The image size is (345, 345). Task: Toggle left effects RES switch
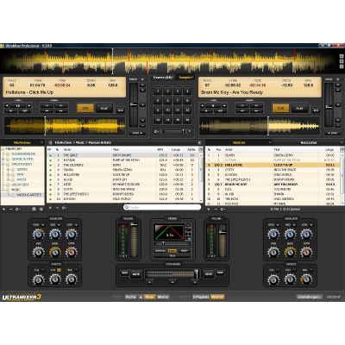pos(76,270)
